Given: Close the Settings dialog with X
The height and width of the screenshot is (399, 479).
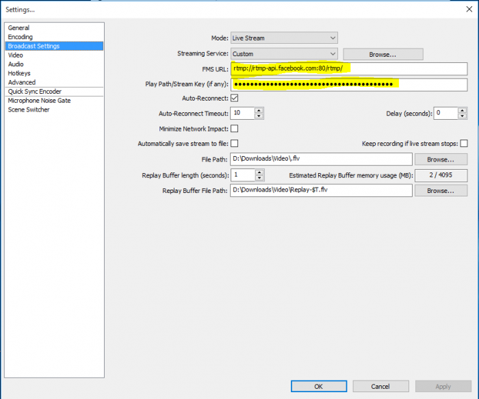Looking at the screenshot, I should coord(469,9).
